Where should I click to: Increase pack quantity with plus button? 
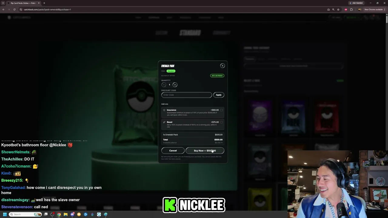(175, 85)
